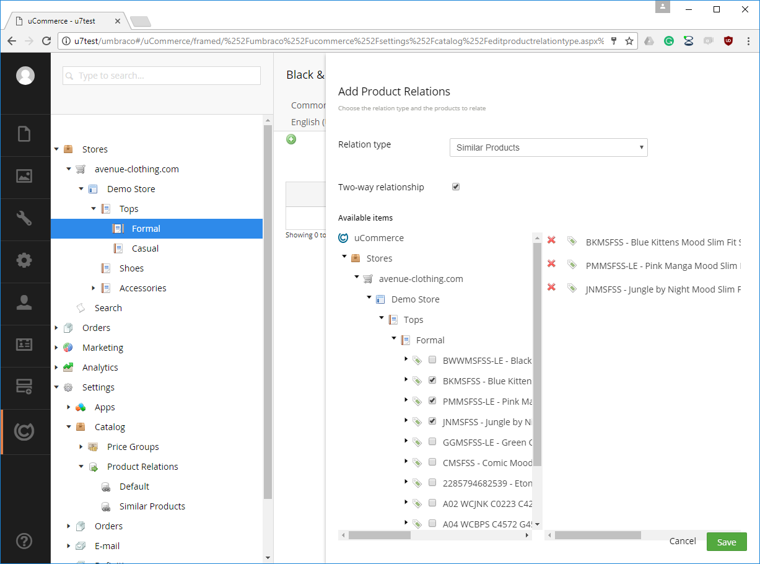Image resolution: width=760 pixels, height=564 pixels.
Task: Open the Users section person icon
Action: coord(24,302)
